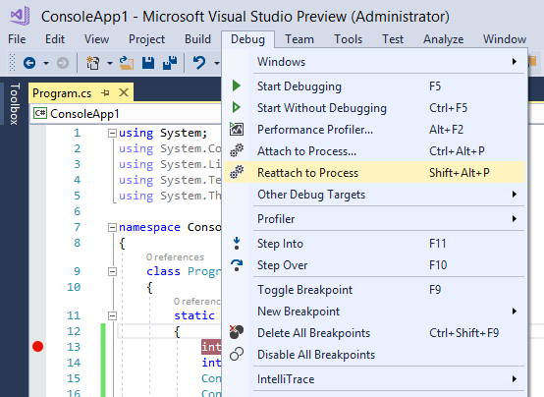Viewport: 544px width, 397px height.
Task: Click the Open File folder icon
Action: [x=127, y=63]
